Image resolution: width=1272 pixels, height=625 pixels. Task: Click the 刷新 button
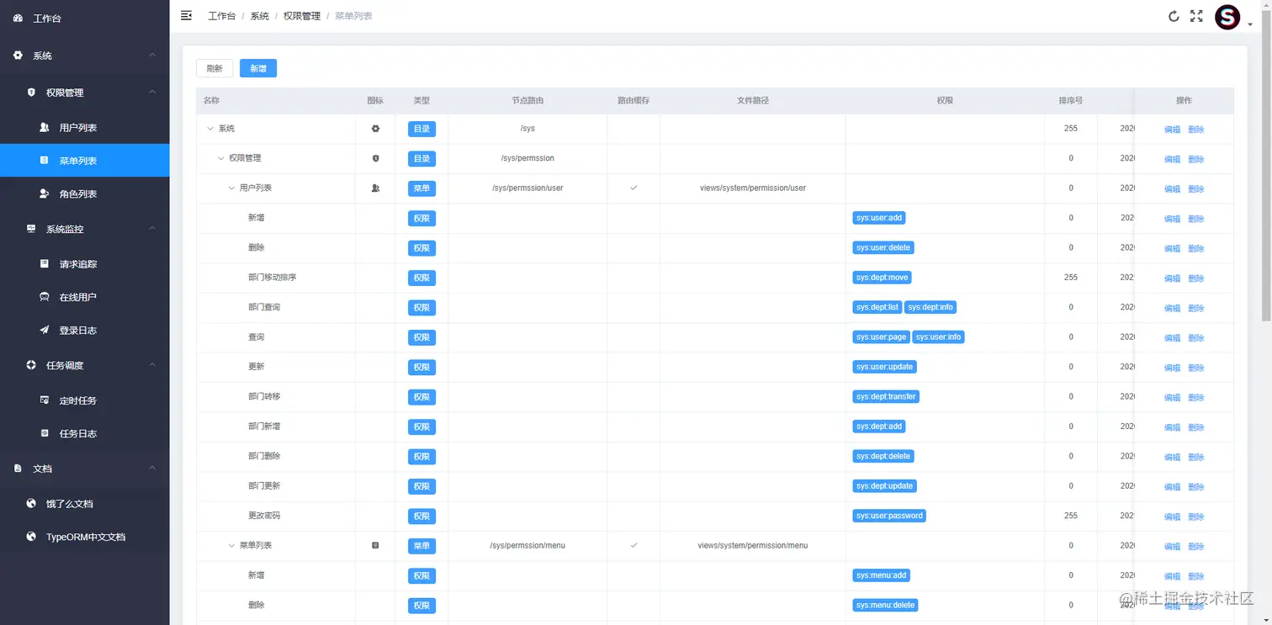[215, 69]
